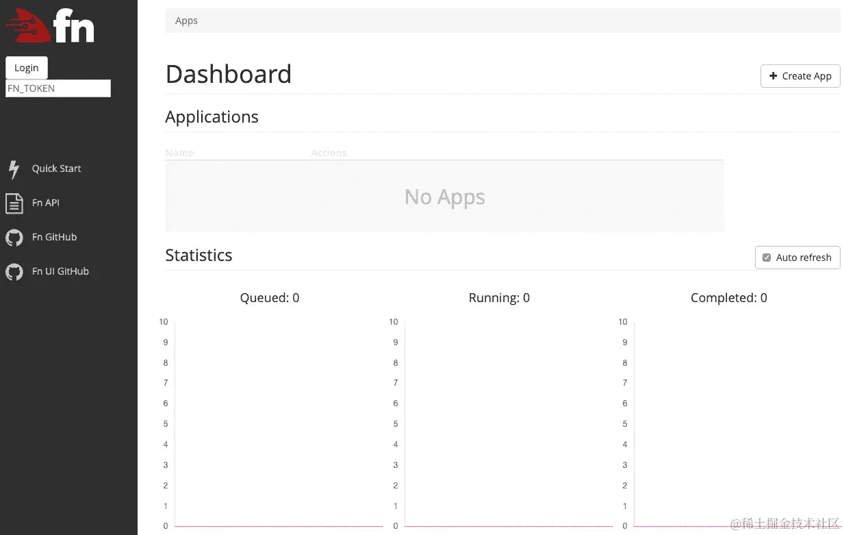Click the Statistics section heading

[x=199, y=256]
